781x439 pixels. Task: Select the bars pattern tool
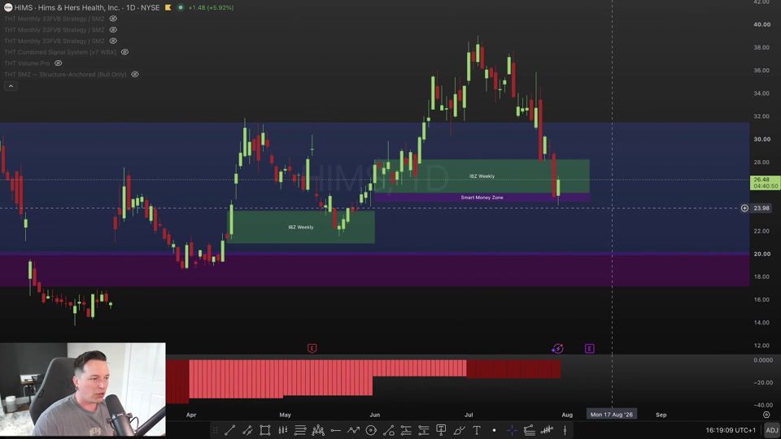283,430
